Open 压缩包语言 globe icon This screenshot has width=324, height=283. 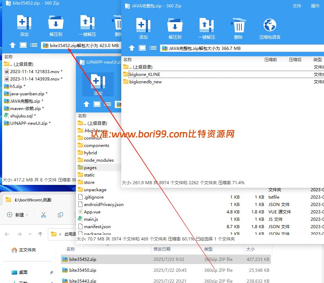270,25
